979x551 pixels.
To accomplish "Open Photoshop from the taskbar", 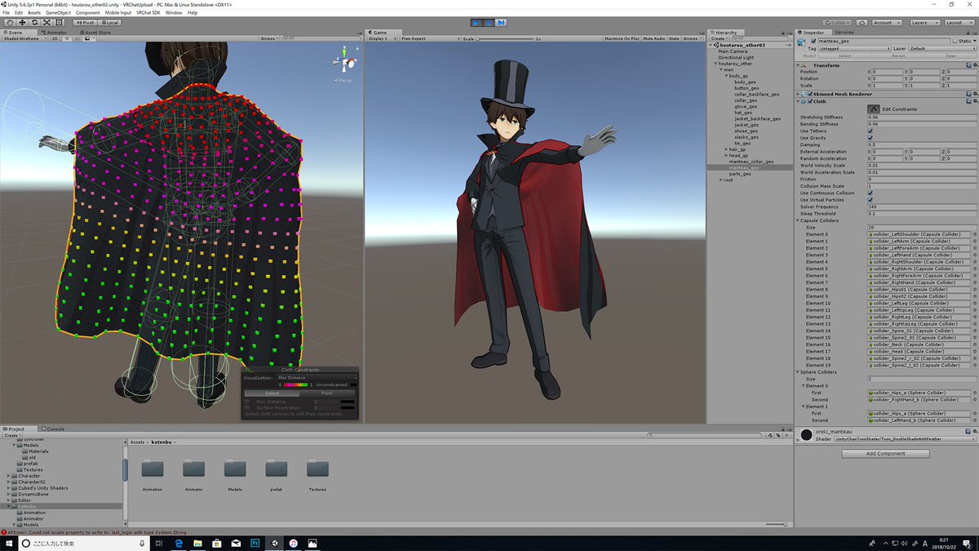I will pos(255,543).
